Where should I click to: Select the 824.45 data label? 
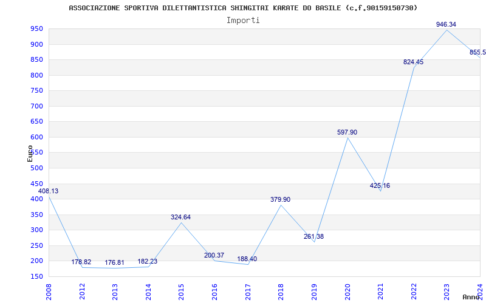click(x=413, y=62)
